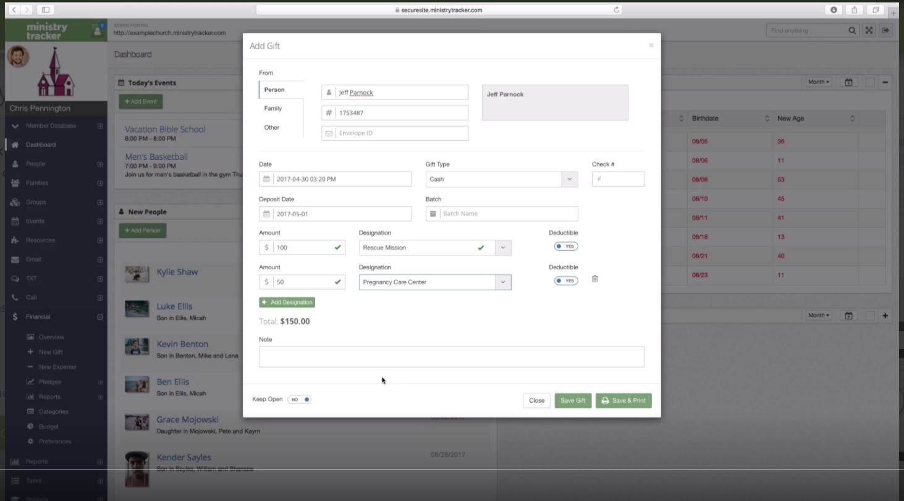Click the Batch Name list icon
The image size is (904, 501).
[x=433, y=214]
